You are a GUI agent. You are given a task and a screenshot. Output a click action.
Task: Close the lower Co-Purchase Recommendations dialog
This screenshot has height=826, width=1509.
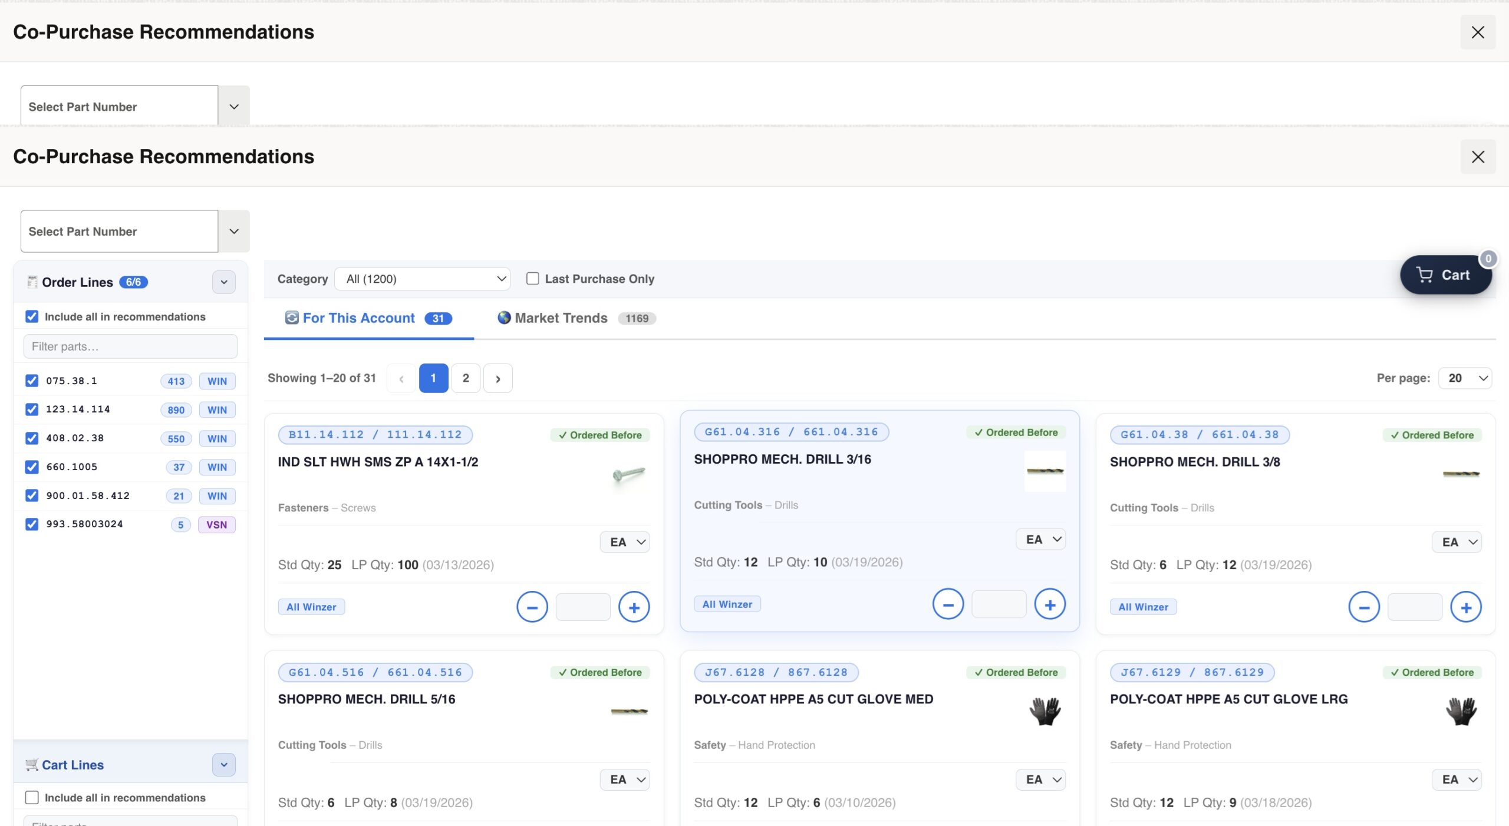click(1478, 157)
